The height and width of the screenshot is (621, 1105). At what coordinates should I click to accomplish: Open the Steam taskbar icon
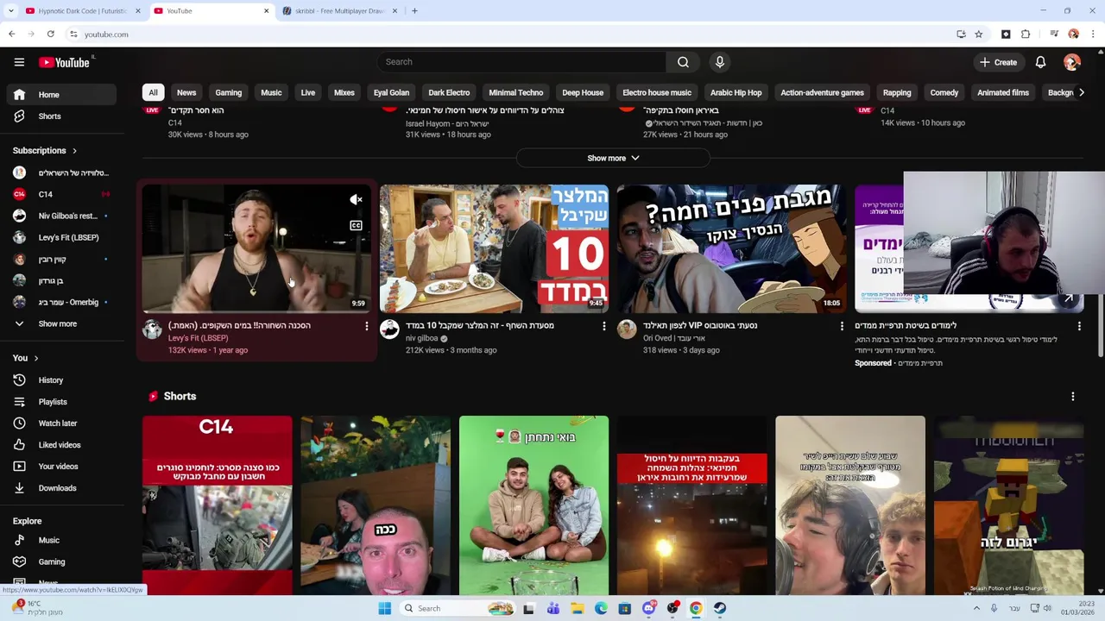pos(719,608)
